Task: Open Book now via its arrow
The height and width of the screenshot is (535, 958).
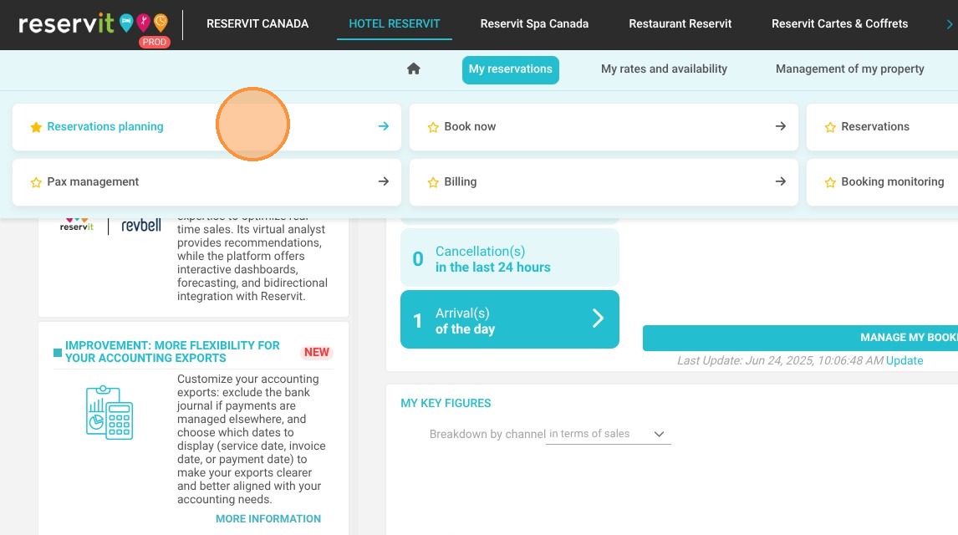Action: (781, 126)
